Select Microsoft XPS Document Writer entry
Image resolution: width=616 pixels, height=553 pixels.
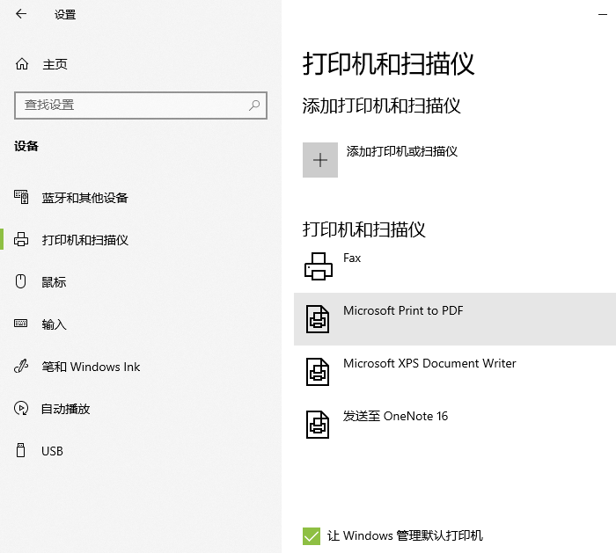click(x=455, y=372)
